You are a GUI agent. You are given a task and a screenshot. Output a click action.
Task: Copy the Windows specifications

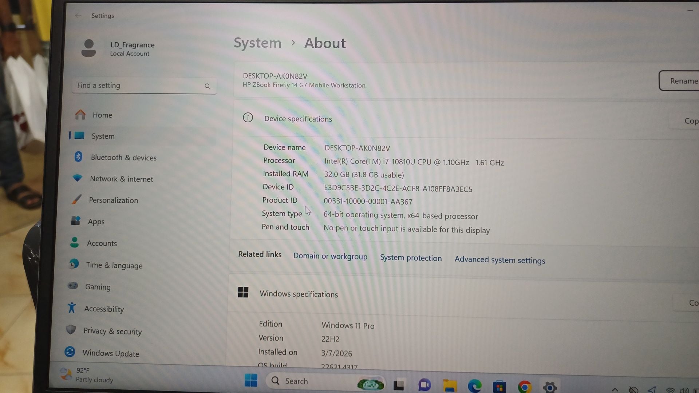pos(687,303)
